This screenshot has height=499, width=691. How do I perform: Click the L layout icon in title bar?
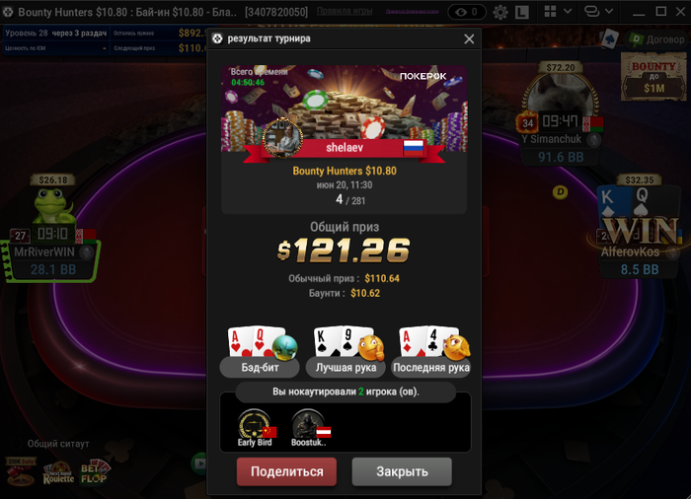pos(522,12)
